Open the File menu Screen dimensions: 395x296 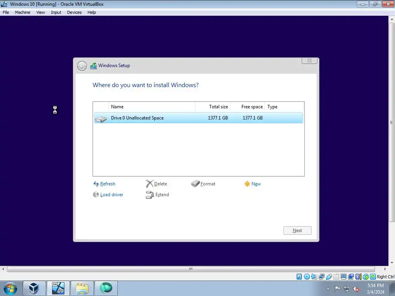(x=6, y=12)
